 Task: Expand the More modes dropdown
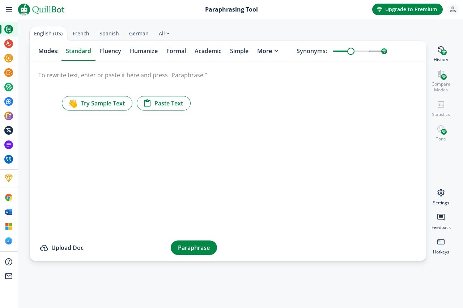tap(268, 51)
